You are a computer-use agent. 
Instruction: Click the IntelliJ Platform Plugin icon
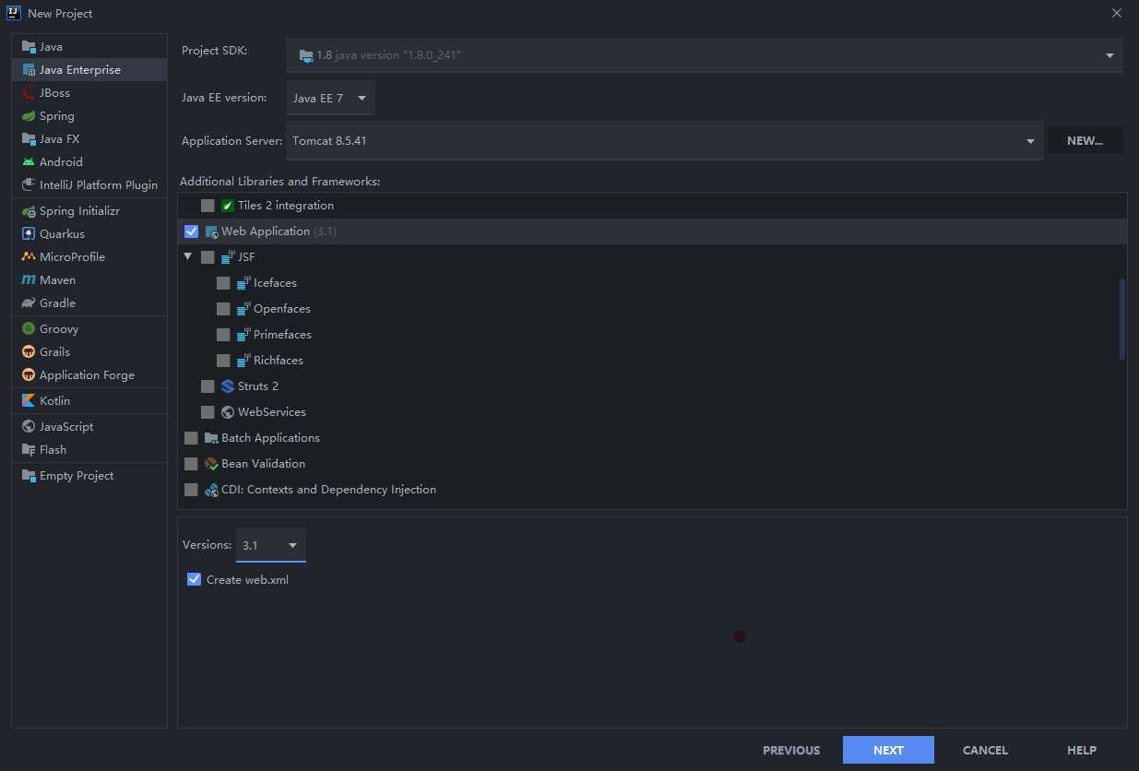tap(29, 185)
